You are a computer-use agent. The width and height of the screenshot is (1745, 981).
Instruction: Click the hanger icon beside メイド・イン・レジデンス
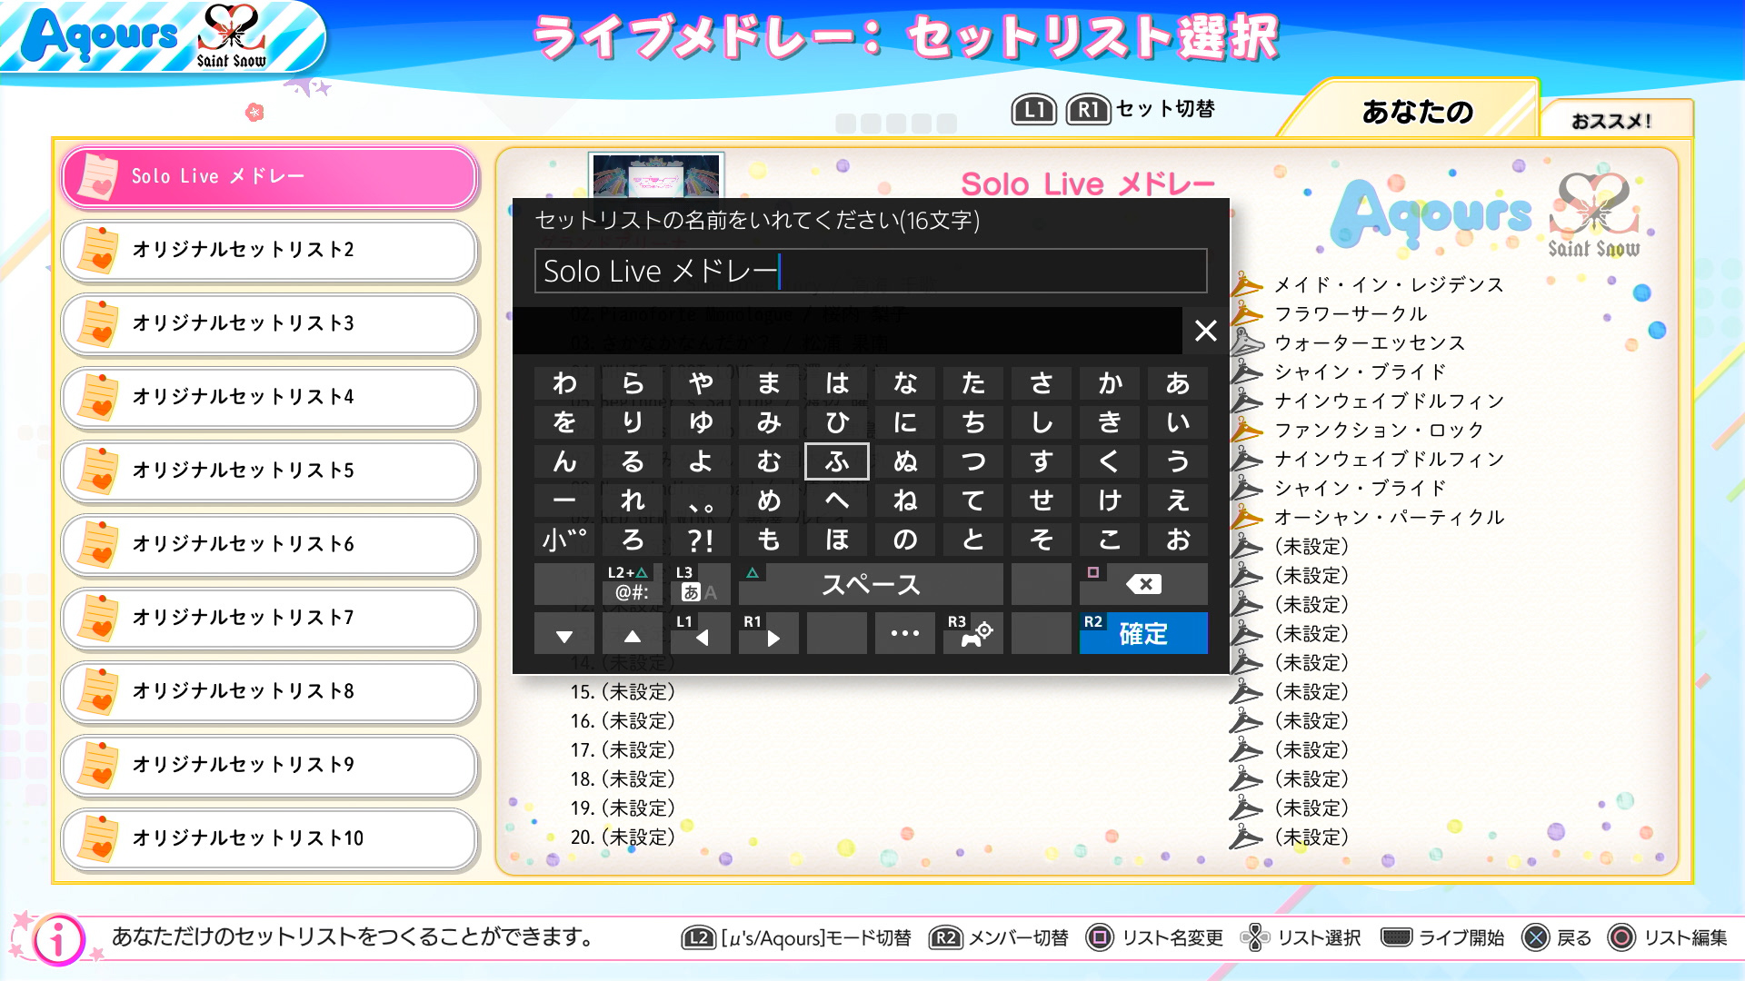point(1247,284)
